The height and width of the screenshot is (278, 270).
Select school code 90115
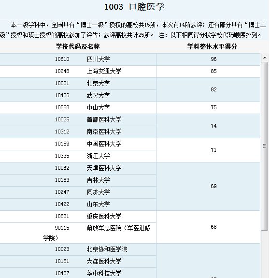point(62,227)
